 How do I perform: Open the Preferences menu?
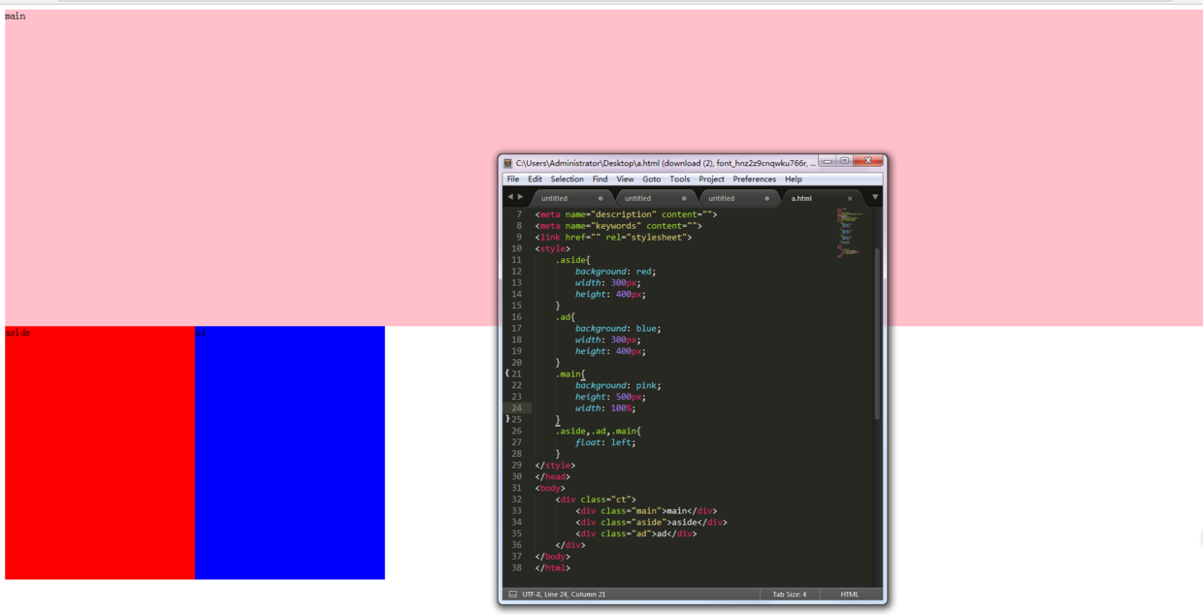click(754, 179)
